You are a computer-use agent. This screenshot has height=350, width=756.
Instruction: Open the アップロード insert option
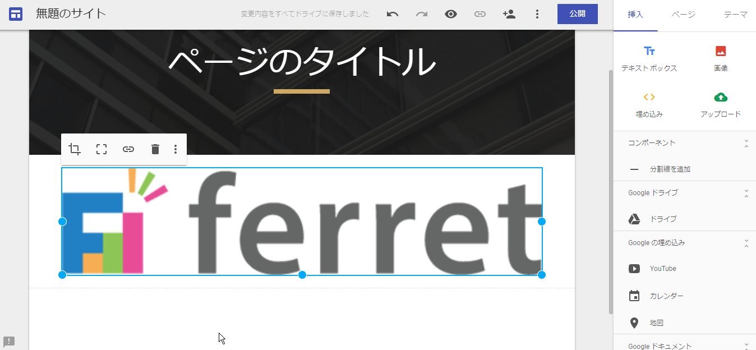click(x=720, y=105)
